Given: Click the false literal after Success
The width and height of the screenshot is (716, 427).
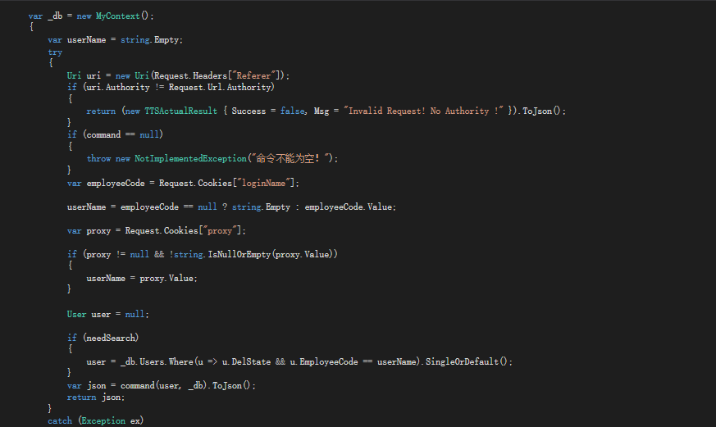Looking at the screenshot, I should coord(292,111).
